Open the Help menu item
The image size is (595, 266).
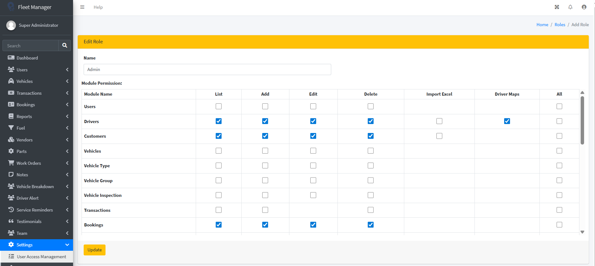pos(98,7)
